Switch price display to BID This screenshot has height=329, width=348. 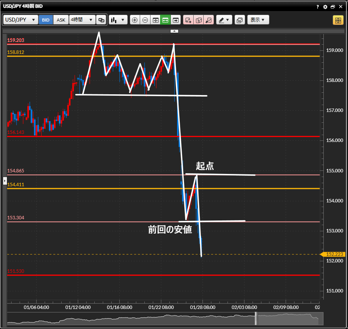tap(46, 20)
